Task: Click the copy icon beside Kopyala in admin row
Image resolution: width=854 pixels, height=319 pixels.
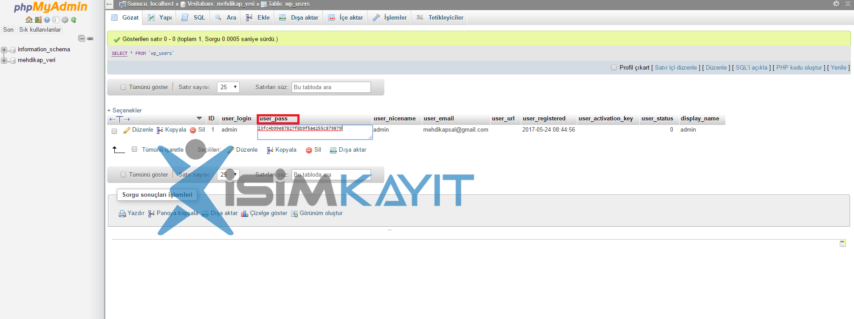Action: (160, 130)
